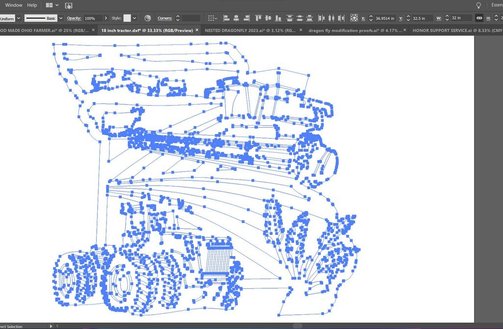Image resolution: width=503 pixels, height=329 pixels.
Task: Open the graphic Style dropdown arrow
Action: pyautogui.click(x=135, y=18)
